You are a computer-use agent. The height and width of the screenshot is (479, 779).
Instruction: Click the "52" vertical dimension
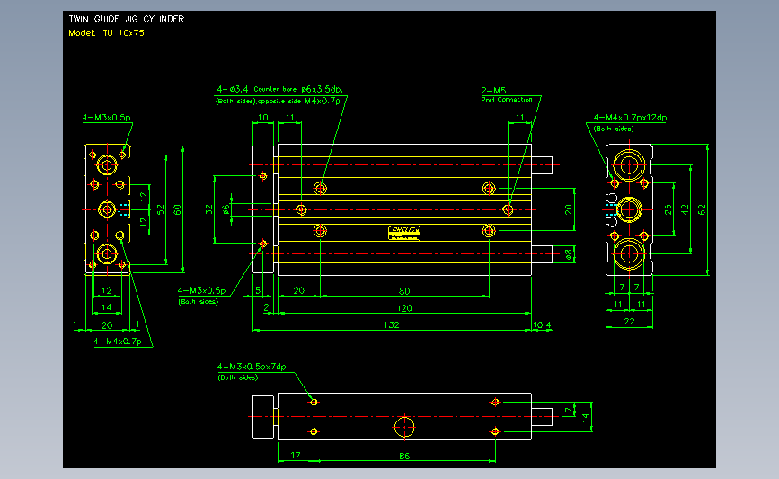161,209
